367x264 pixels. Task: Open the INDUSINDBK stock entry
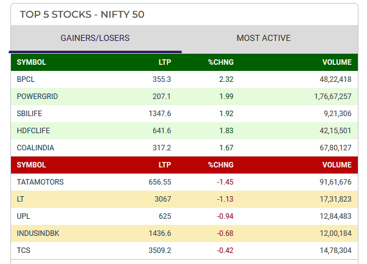pos(38,233)
